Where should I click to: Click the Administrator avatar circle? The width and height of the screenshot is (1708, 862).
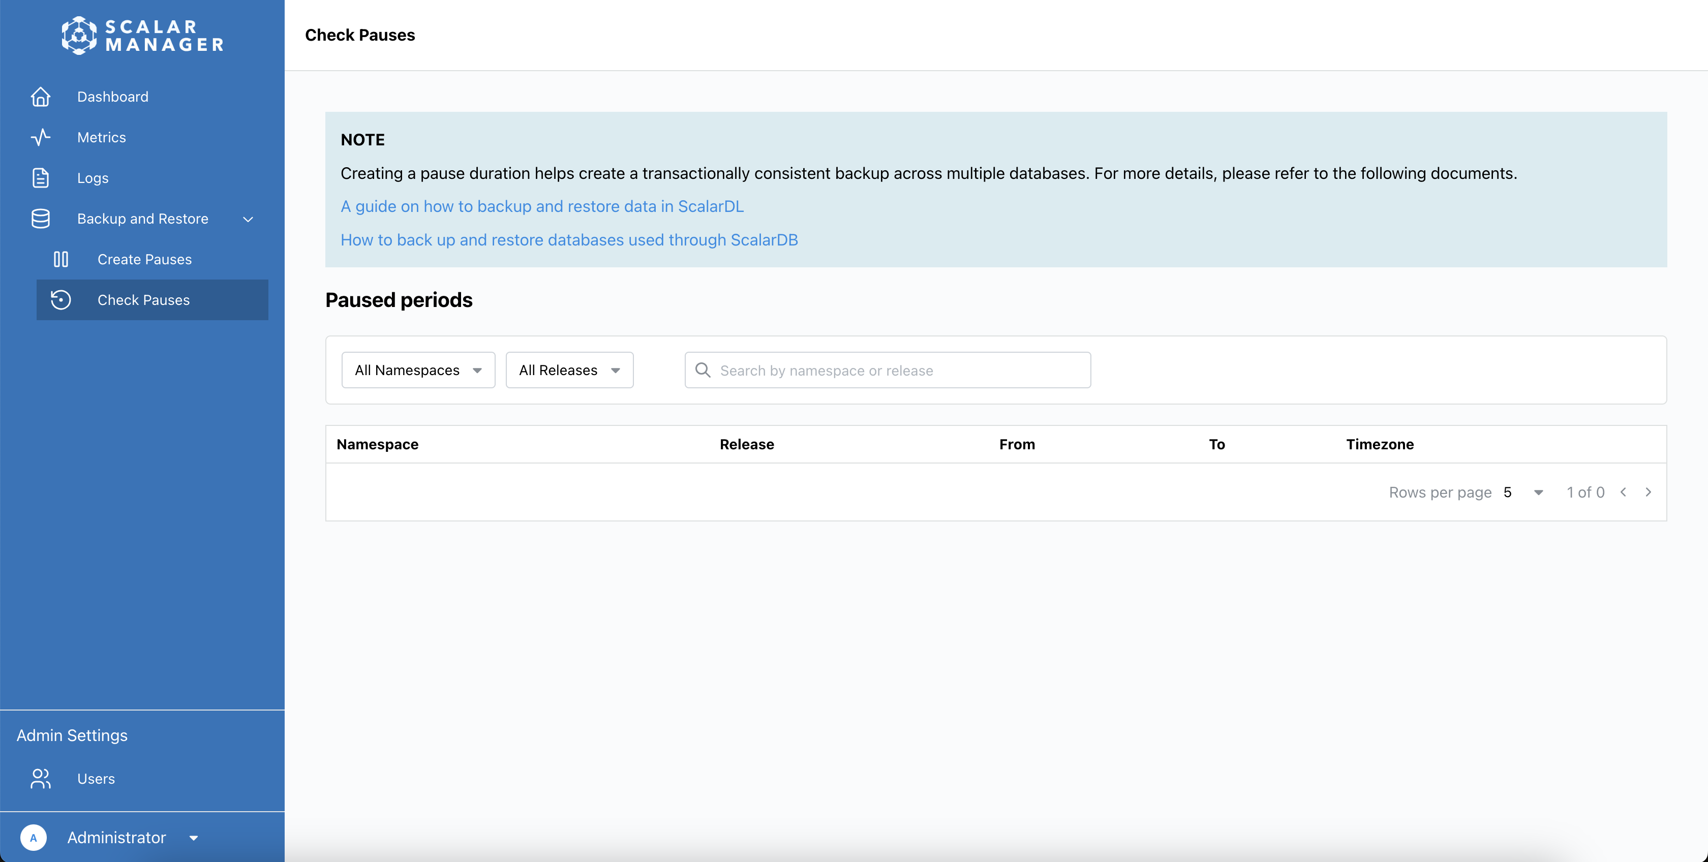tap(34, 838)
